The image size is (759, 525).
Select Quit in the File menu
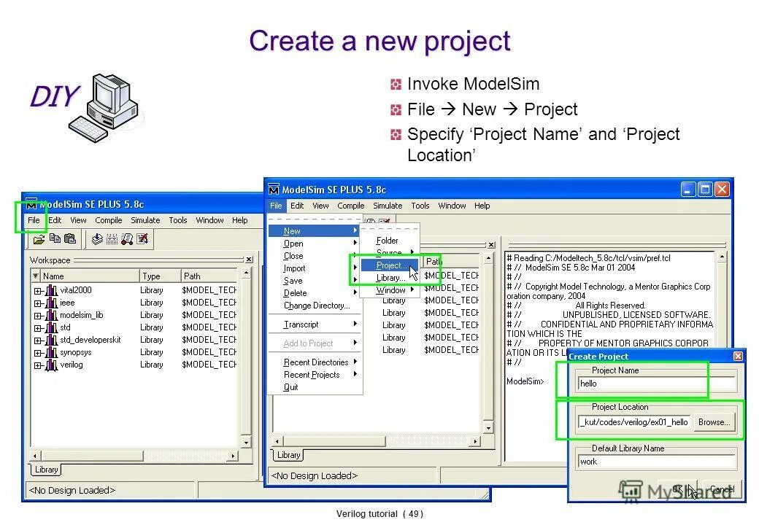tap(315, 387)
